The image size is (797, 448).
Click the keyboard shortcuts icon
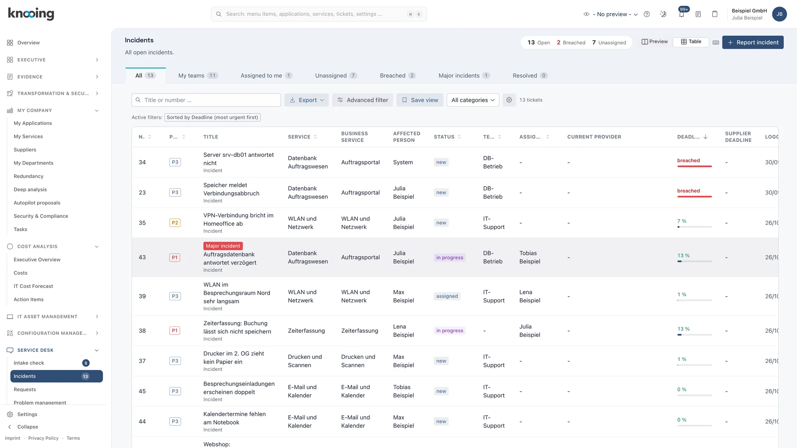716,42
